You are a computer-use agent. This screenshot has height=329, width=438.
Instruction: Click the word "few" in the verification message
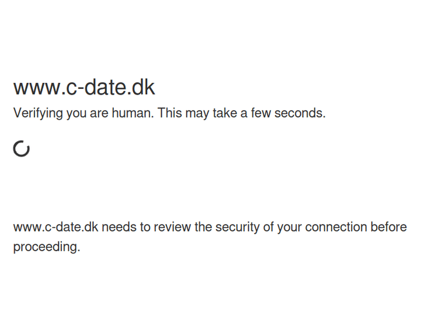coord(261,113)
